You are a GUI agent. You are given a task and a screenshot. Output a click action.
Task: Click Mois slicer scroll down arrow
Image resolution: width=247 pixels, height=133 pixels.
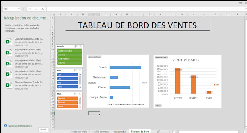[80, 107]
